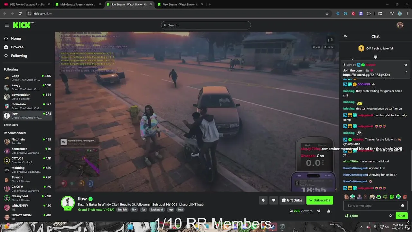Viewport: 412px width, 232px height.
Task: Bookmark this page with the star icon
Action: coord(327,14)
